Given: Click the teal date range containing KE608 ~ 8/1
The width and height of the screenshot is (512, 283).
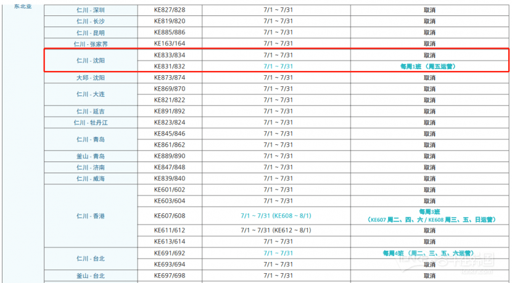Looking at the screenshot, I should [x=276, y=216].
